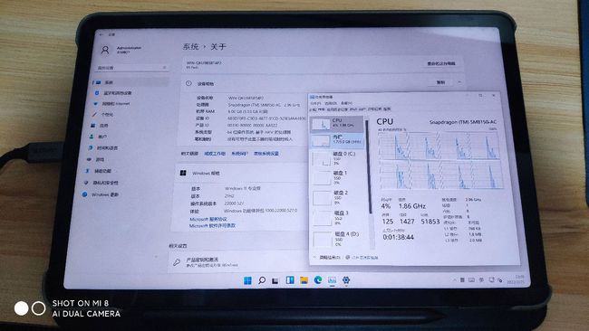Screen dimensions: 589x331
Task: Open taskbar Search magnifier icon
Action: tap(262, 280)
